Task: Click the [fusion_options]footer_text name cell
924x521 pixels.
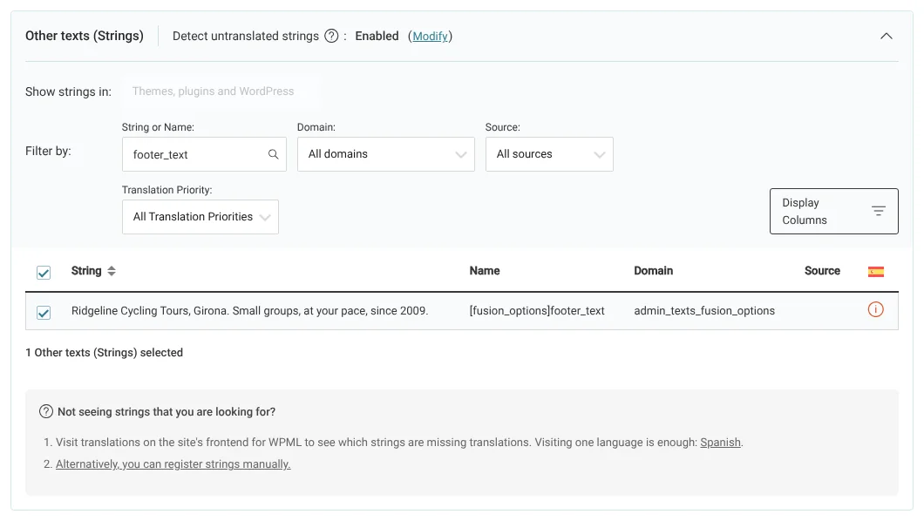Action: click(537, 311)
